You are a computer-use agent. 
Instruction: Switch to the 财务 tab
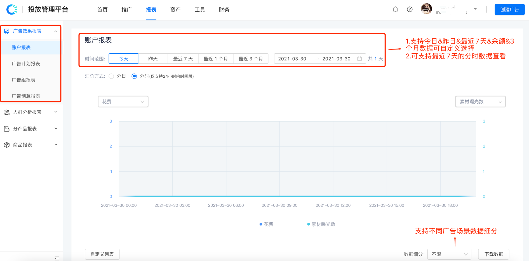tap(224, 9)
